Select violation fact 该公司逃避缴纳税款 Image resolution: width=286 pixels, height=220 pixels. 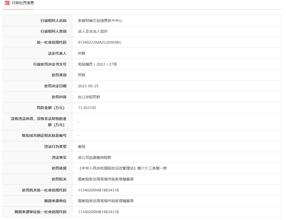95,157
